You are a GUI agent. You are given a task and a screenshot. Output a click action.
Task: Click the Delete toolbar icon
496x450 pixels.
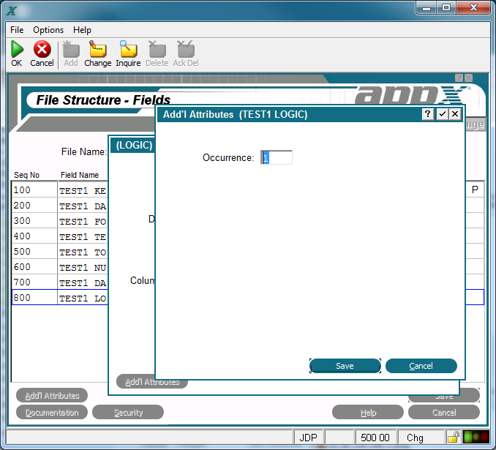pos(157,49)
